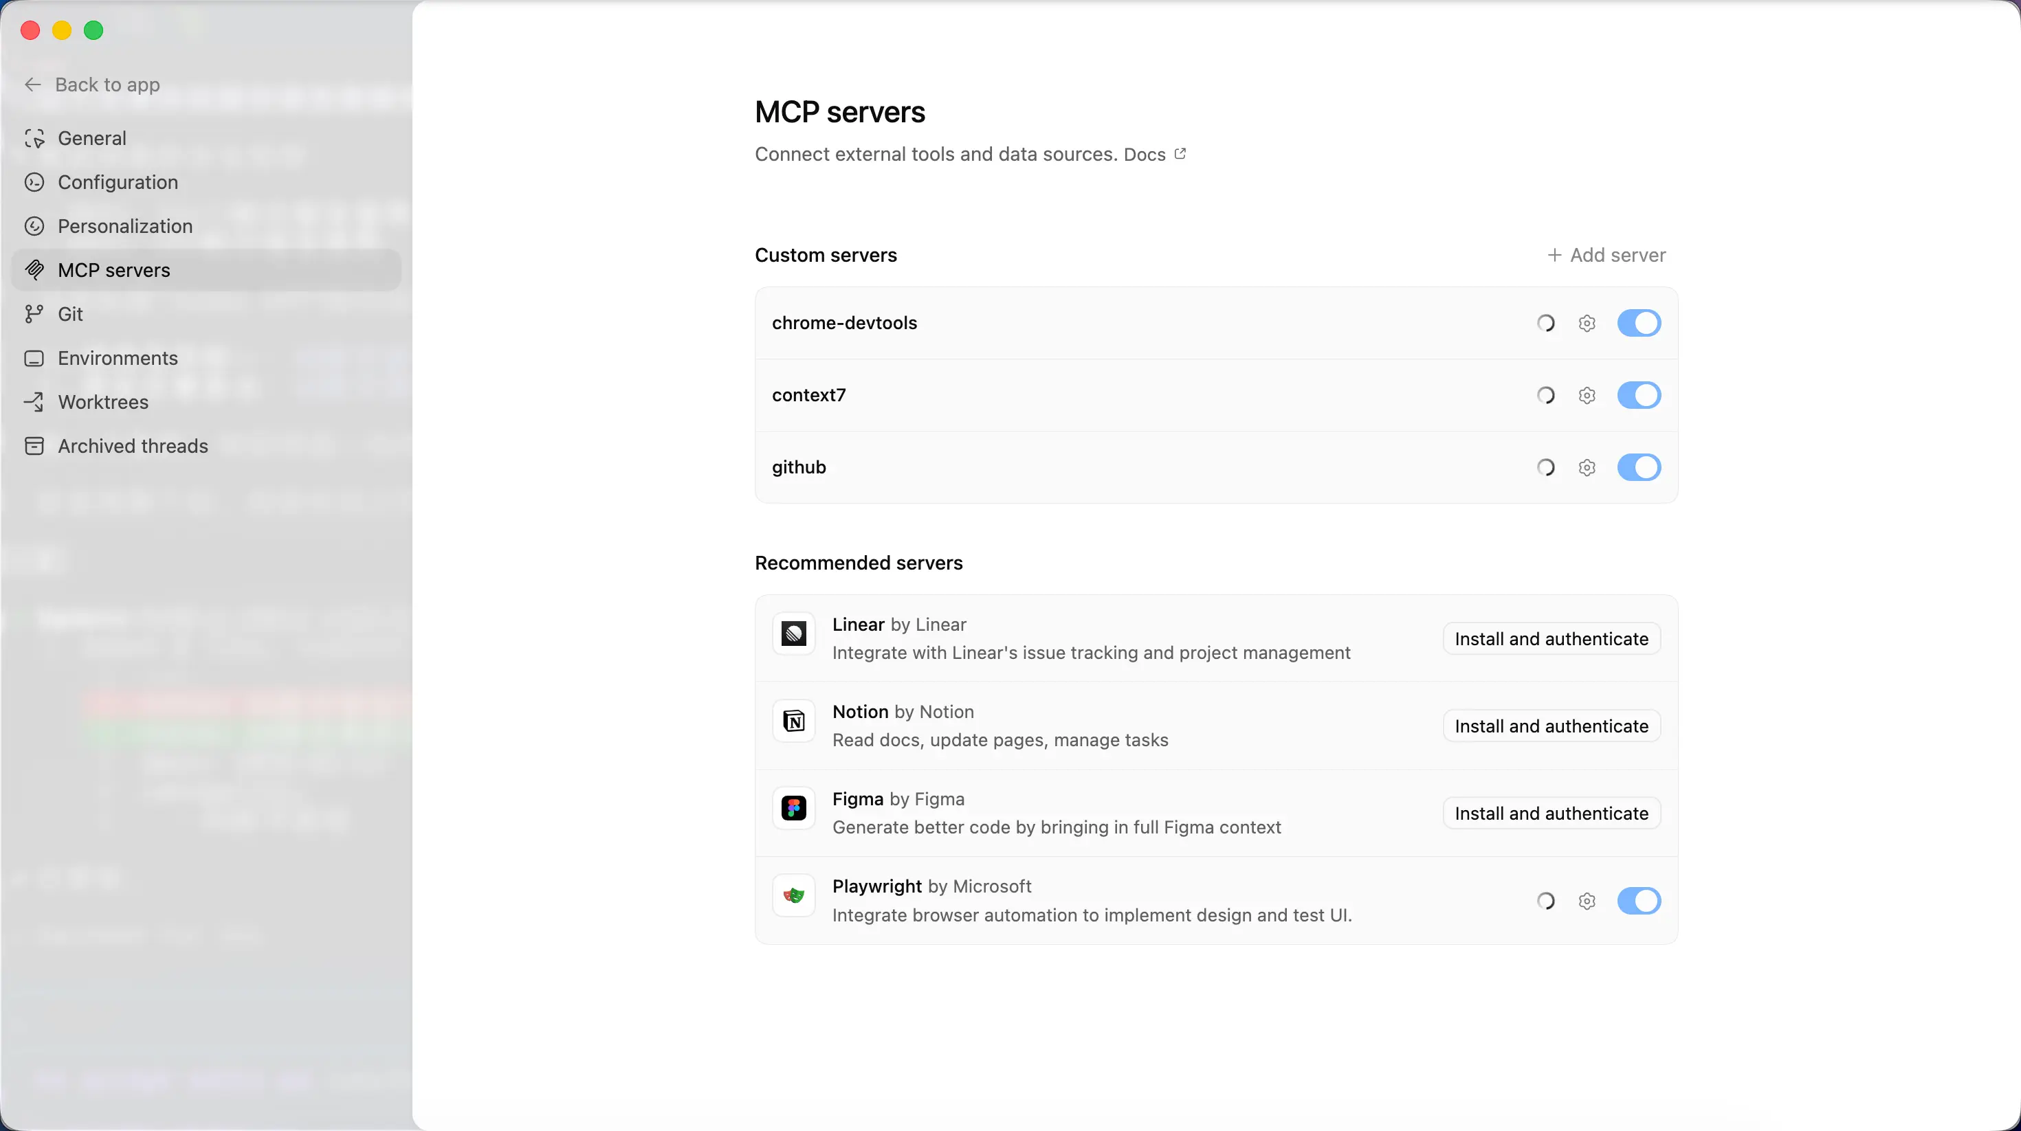Click the context7 settings gear icon
The height and width of the screenshot is (1131, 2021).
(1587, 395)
